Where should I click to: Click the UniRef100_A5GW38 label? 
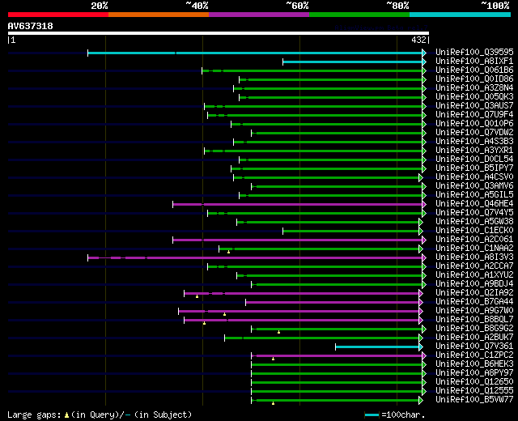click(x=474, y=222)
